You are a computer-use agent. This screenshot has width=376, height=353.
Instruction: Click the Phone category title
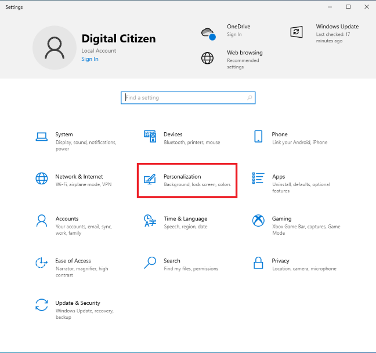pos(280,134)
